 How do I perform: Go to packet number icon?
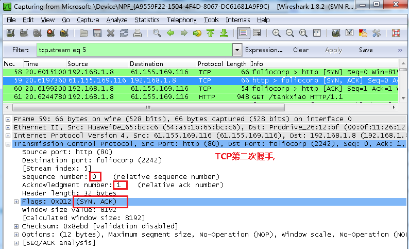click(197, 33)
